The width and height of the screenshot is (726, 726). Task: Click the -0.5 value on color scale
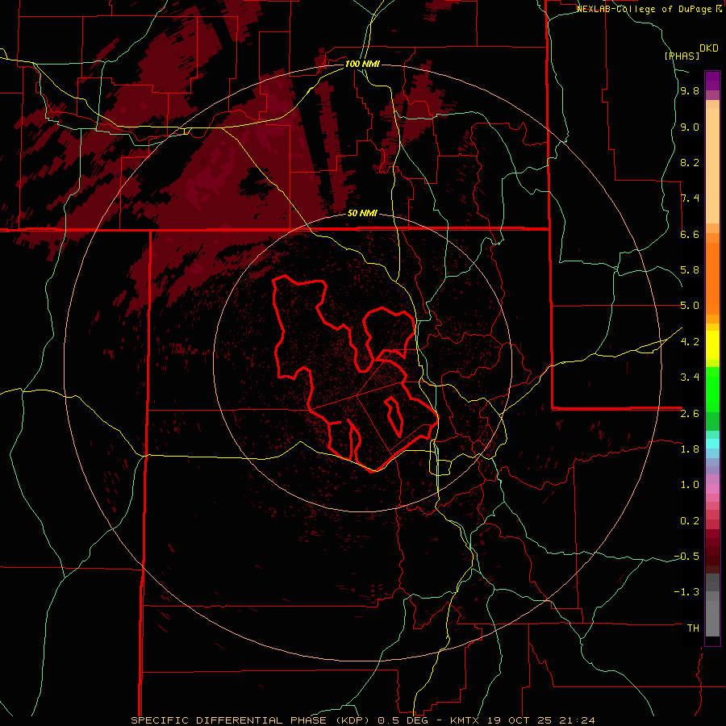(686, 557)
